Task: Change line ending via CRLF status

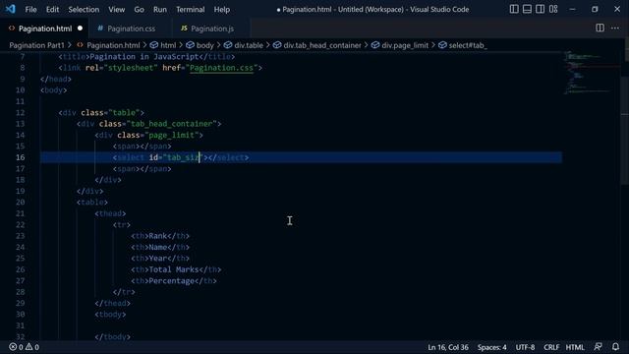Action: (x=551, y=347)
